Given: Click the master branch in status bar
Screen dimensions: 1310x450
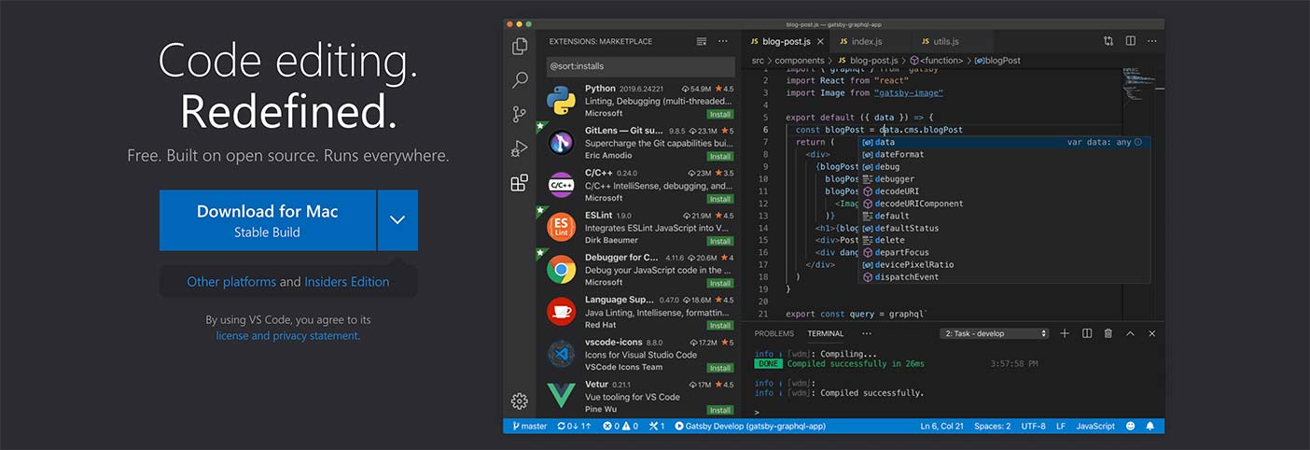Looking at the screenshot, I should point(530,426).
